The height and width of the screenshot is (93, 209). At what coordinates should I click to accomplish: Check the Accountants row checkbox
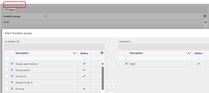tap(7, 70)
